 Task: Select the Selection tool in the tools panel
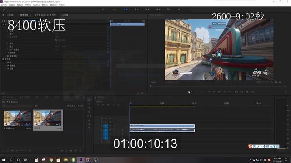89,100
